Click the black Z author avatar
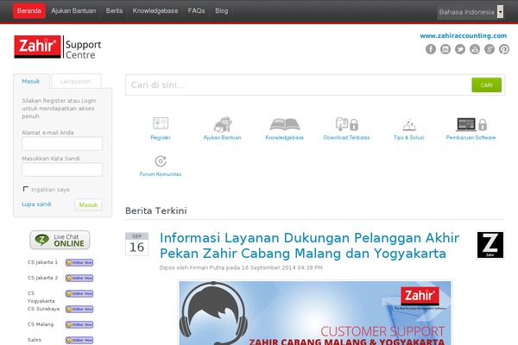This screenshot has width=518, height=345. click(490, 245)
